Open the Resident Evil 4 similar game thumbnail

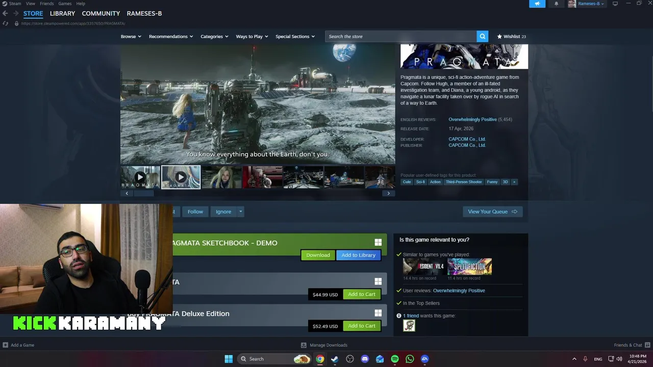[424, 267]
